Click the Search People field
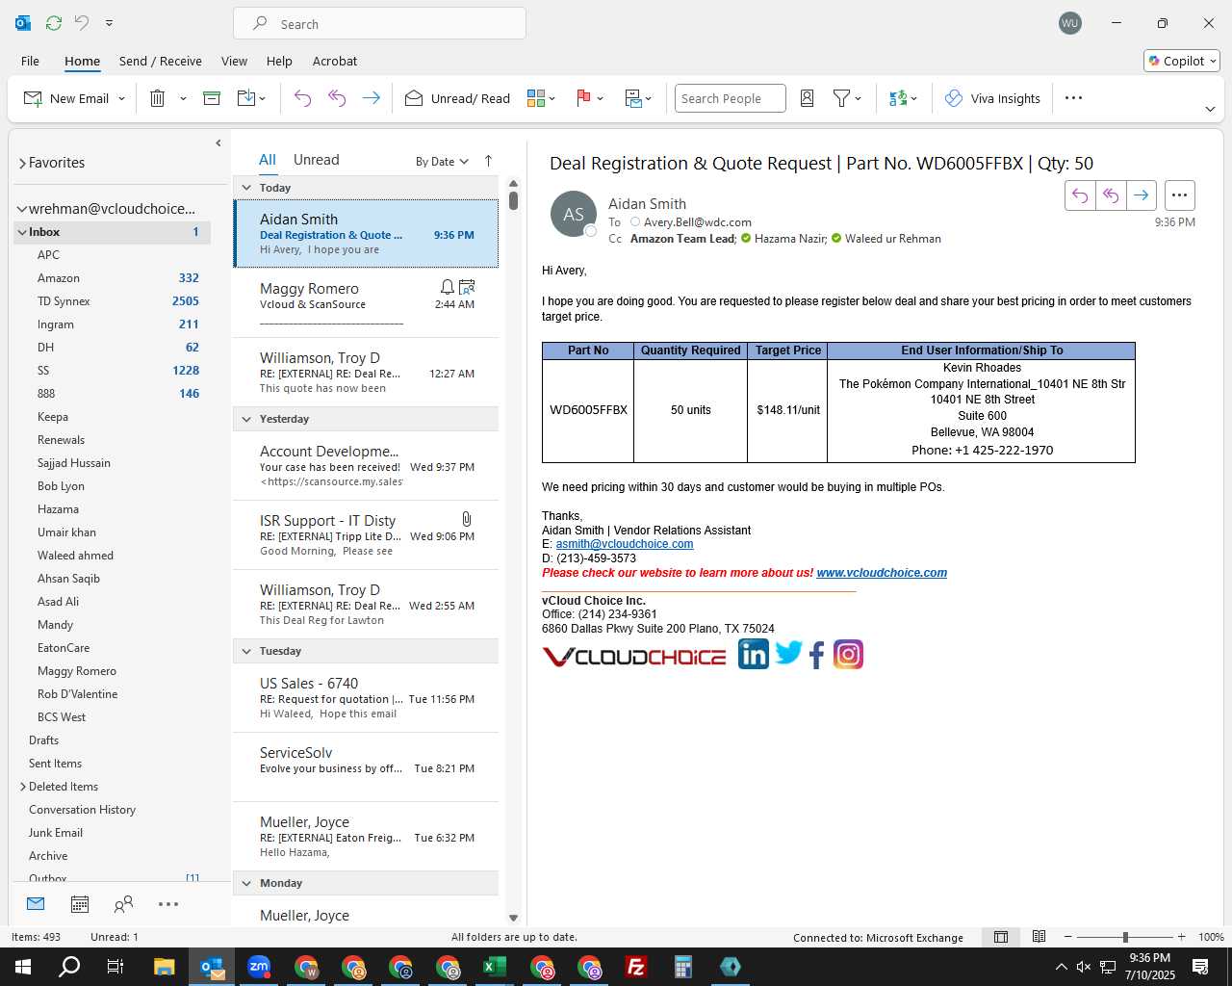 730,98
